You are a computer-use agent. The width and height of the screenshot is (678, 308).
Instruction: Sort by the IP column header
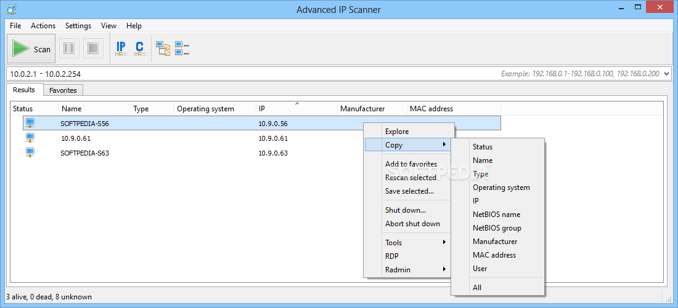(x=296, y=109)
